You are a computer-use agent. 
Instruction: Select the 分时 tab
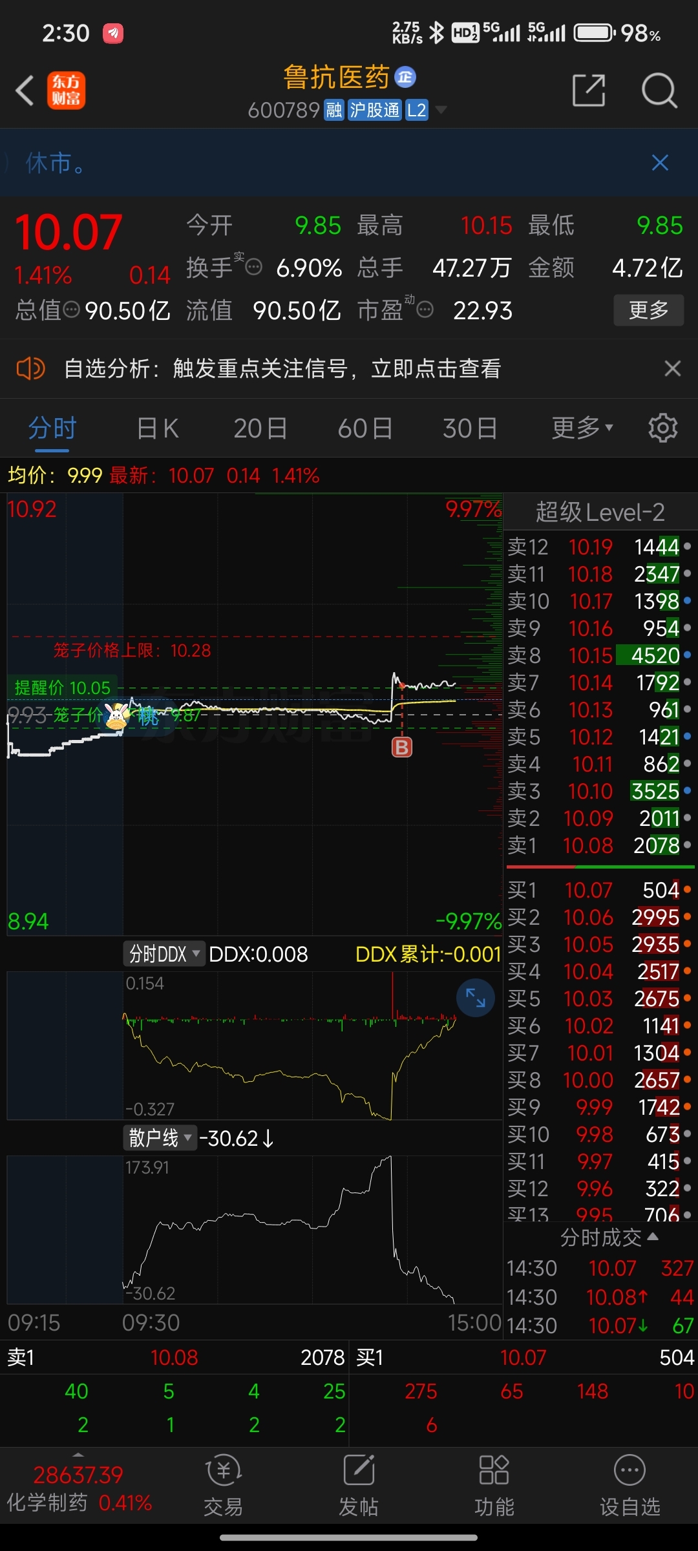(x=52, y=428)
